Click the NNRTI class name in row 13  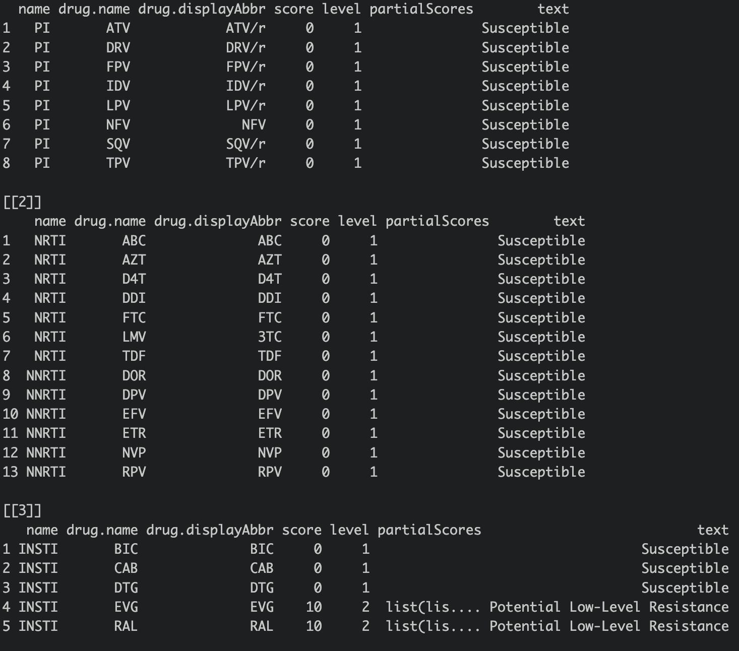pos(46,472)
